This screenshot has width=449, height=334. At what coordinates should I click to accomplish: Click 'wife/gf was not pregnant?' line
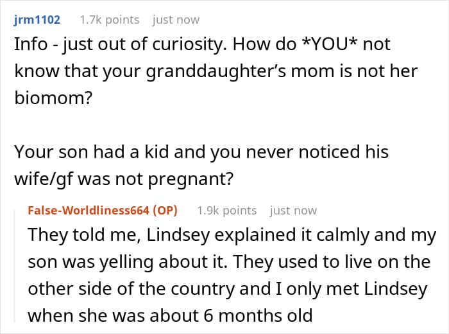[124, 179]
